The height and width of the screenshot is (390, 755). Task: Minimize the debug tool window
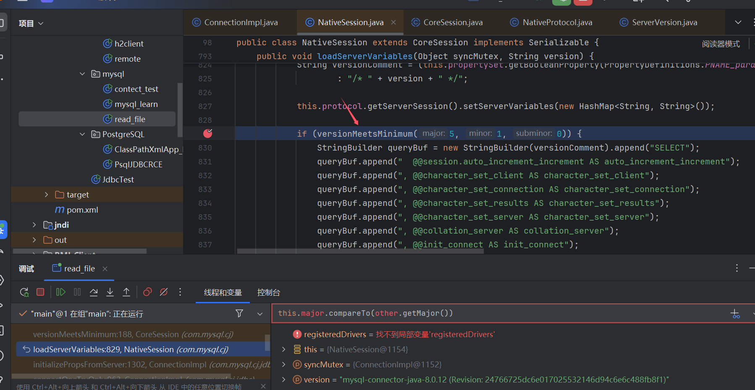click(752, 268)
